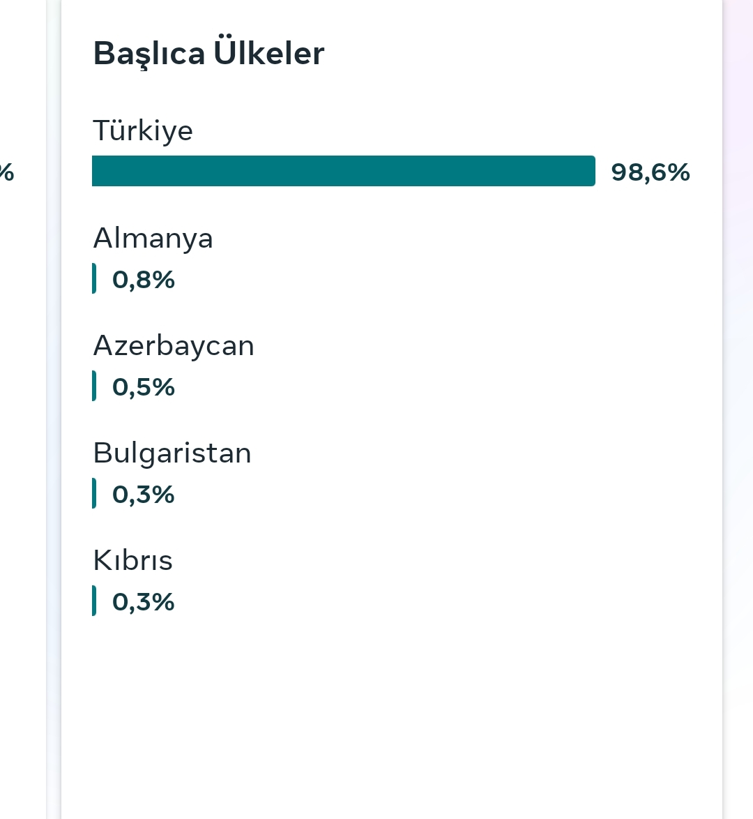Select the Kıbrıs country label

click(x=132, y=560)
